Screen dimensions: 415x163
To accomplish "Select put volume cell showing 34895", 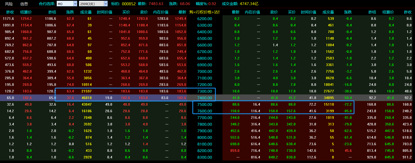I will point(329,98).
